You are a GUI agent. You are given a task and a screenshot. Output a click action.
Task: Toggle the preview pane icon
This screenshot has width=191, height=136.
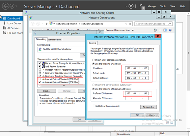pos(165,30)
